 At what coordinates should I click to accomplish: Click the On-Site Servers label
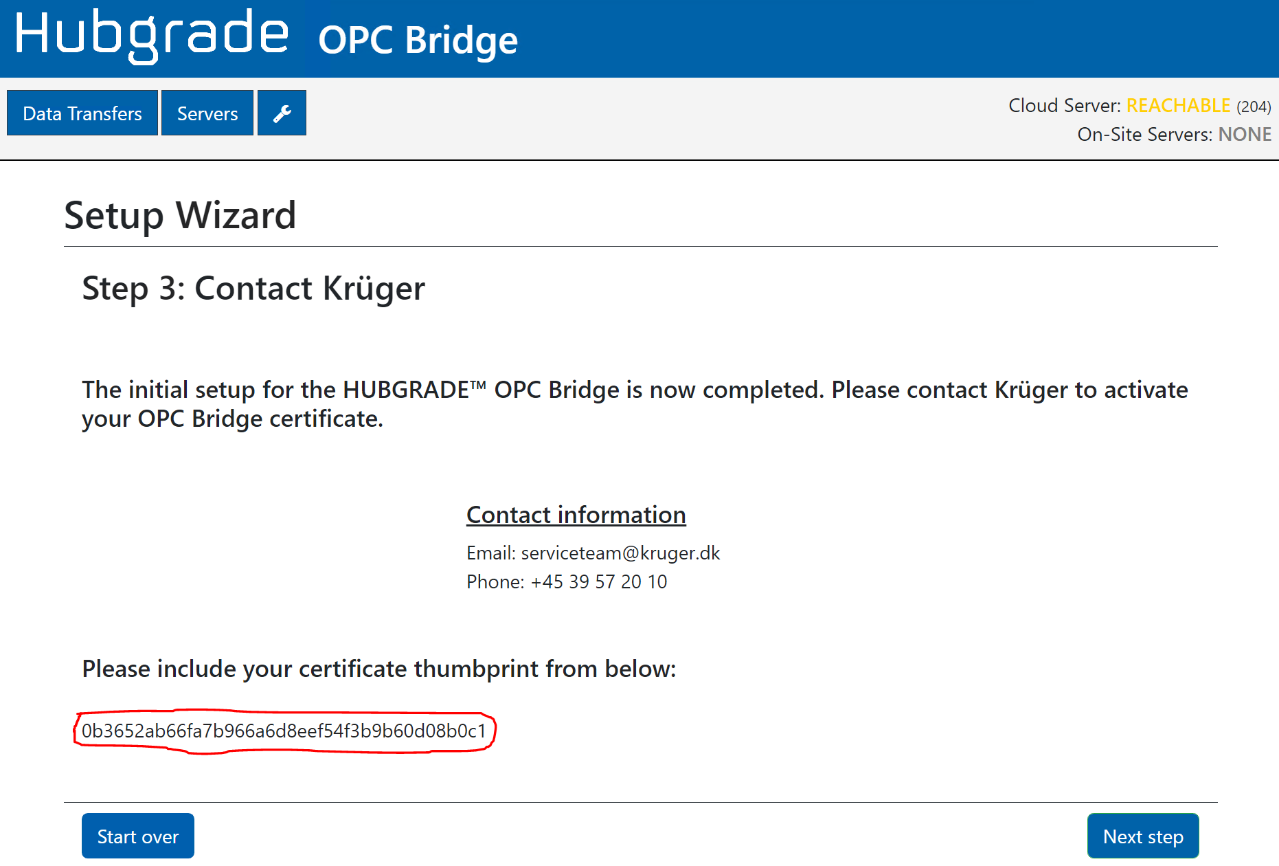click(1144, 135)
